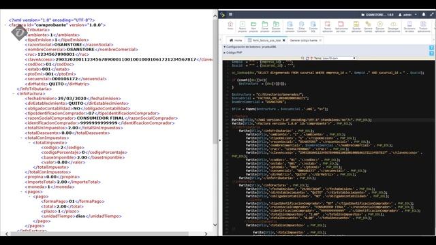Viewport: 436px width, 245px height.
Task: Collapse the factura root XML node
Action: pyautogui.click(x=6, y=25)
